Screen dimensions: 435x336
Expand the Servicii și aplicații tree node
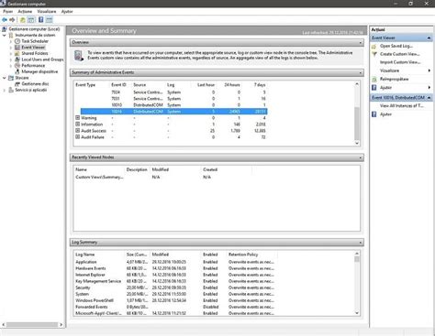point(5,90)
